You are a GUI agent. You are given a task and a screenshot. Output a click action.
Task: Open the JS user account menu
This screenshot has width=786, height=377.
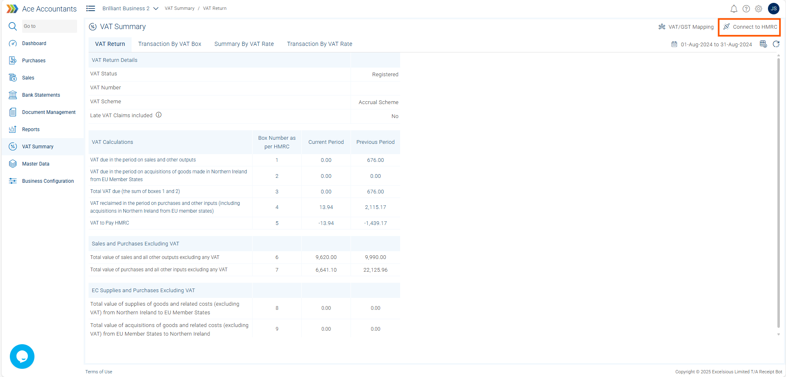(774, 8)
